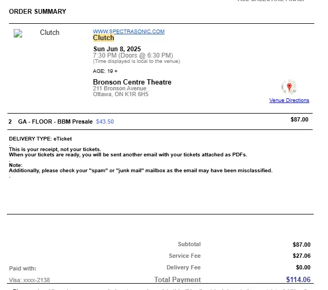Click the Visa: xxxx-2138 payment text
Screen dimensions: 328x290
tap(29, 280)
